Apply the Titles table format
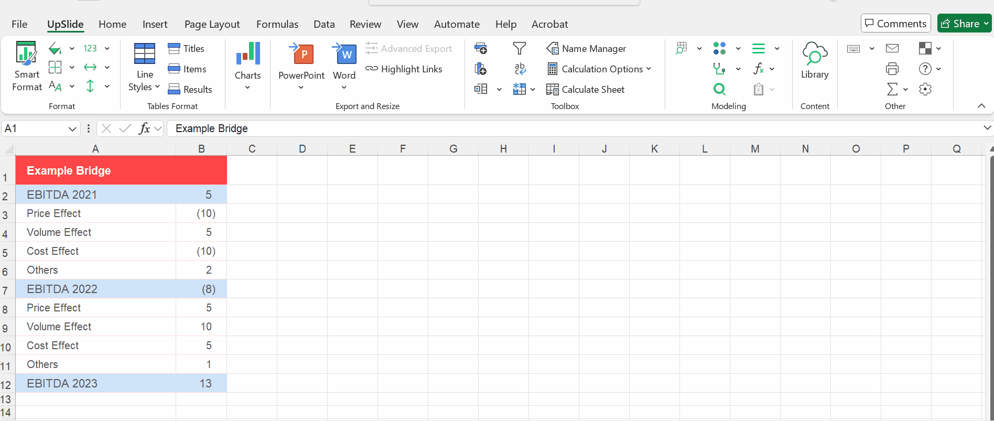 (186, 48)
